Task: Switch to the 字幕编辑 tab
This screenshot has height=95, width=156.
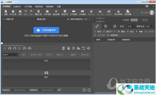Action: click(6, 7)
